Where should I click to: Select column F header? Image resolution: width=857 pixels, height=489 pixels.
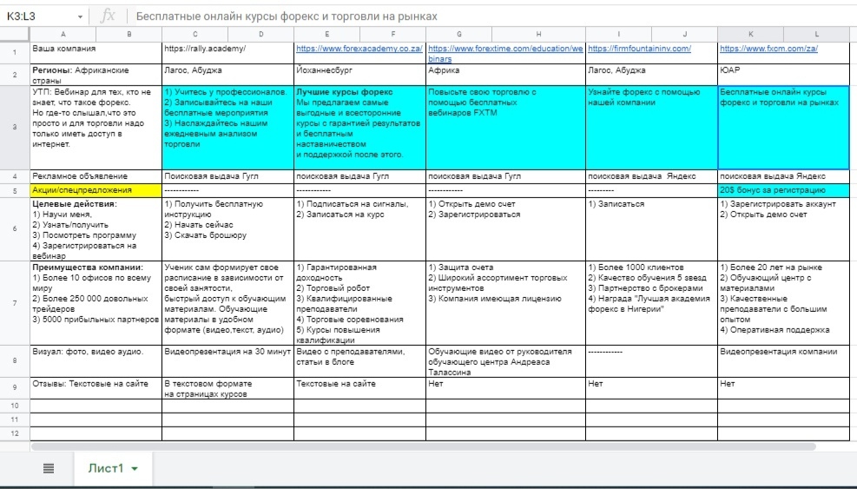[x=392, y=34]
